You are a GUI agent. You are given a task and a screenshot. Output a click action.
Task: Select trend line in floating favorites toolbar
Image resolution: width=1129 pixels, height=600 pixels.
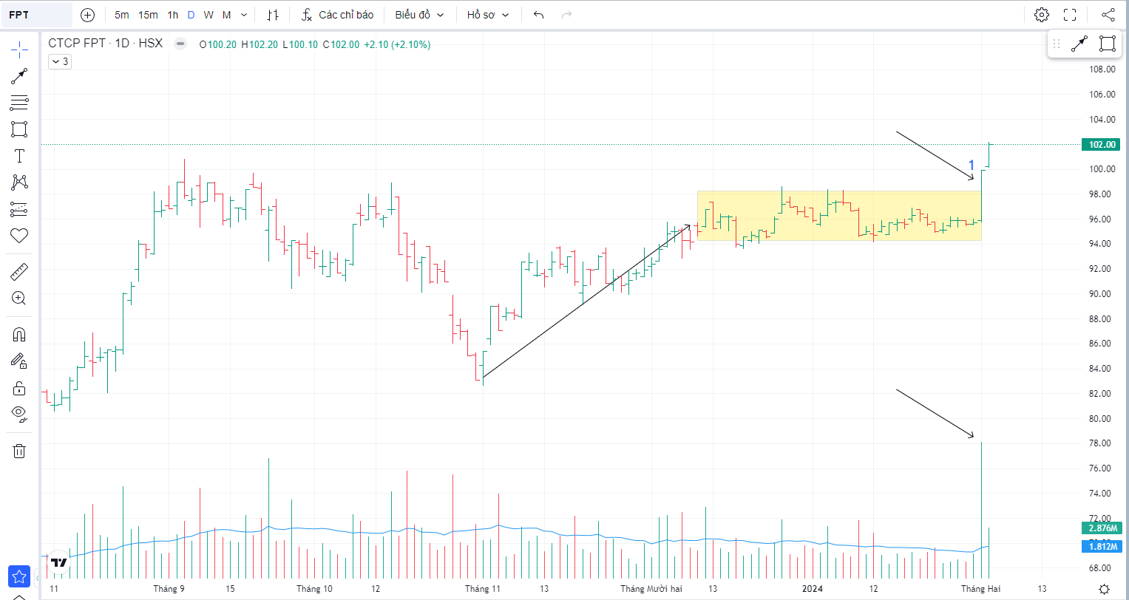[1079, 44]
